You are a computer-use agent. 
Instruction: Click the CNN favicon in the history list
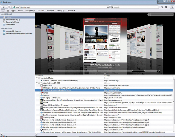click(x=42, y=88)
